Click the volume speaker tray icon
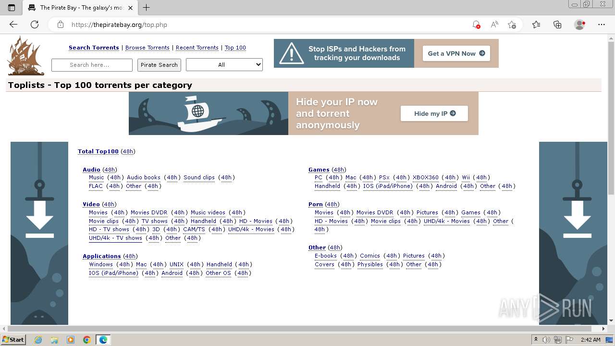Image resolution: width=615 pixels, height=346 pixels. point(546,340)
